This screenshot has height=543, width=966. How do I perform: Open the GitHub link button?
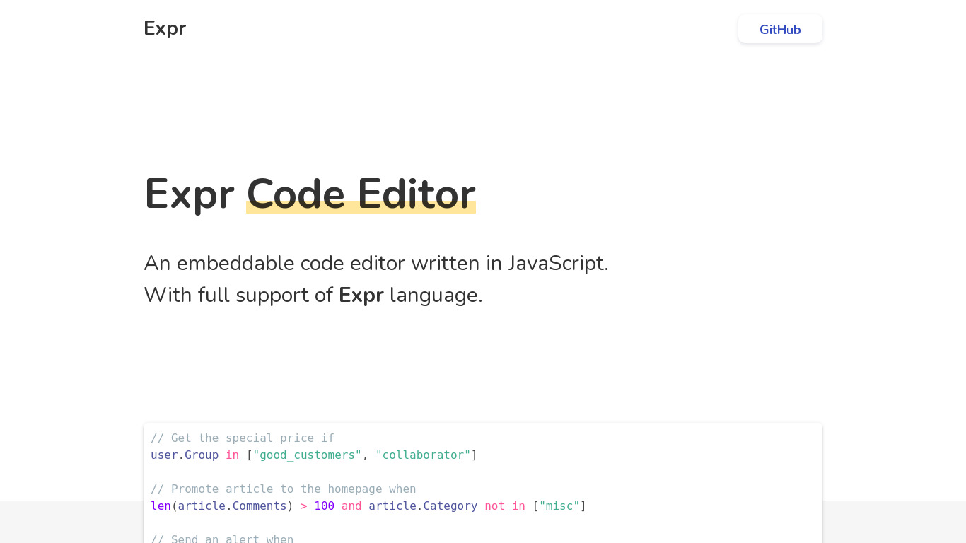780,29
